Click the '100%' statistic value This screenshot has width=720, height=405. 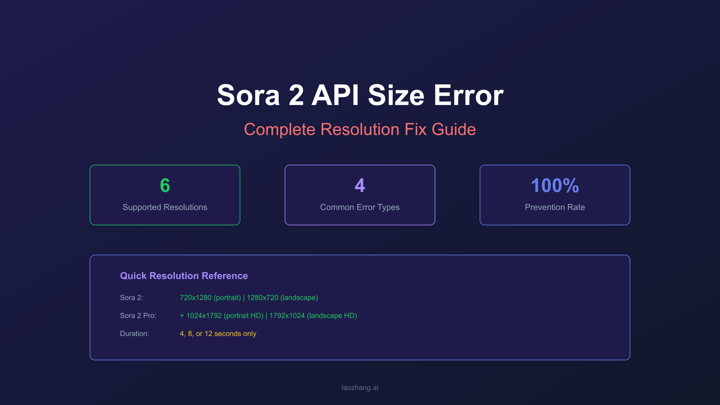tap(555, 185)
